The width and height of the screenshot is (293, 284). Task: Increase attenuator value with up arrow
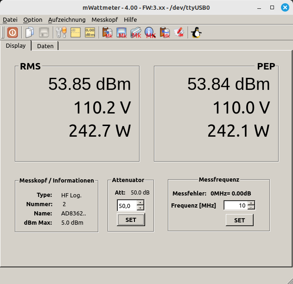(x=140, y=203)
